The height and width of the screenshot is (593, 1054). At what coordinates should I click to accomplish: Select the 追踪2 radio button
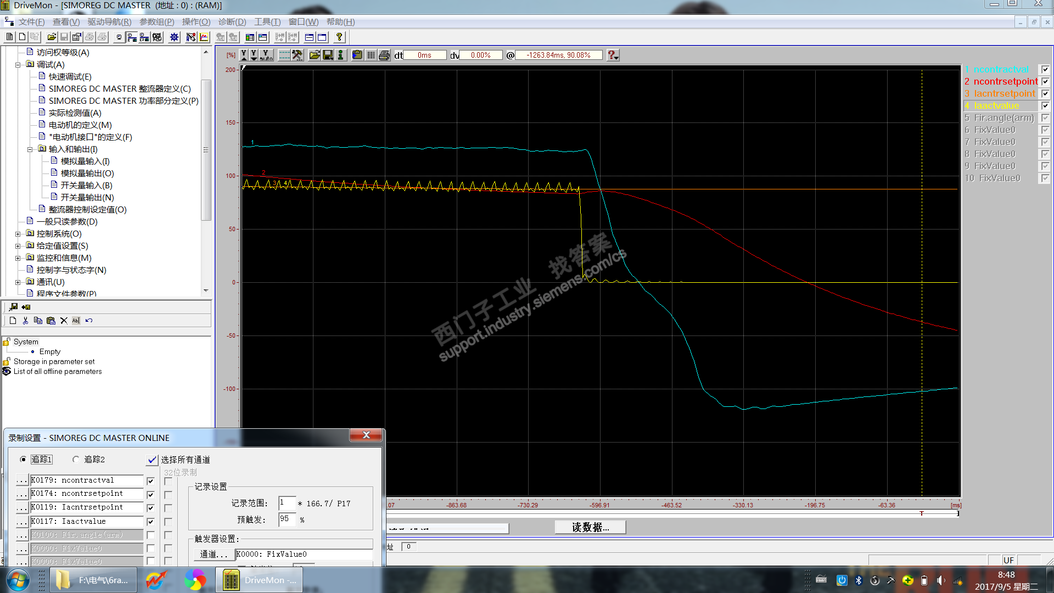[x=76, y=460]
